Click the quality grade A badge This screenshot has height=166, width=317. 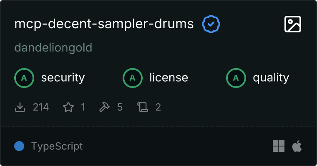[x=236, y=78]
